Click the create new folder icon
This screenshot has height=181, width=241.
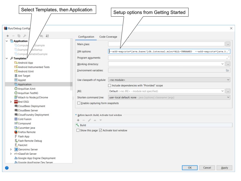42,36
